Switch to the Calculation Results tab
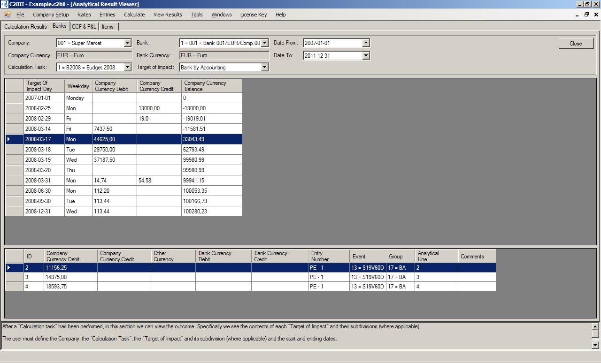601x363 pixels. pyautogui.click(x=26, y=27)
